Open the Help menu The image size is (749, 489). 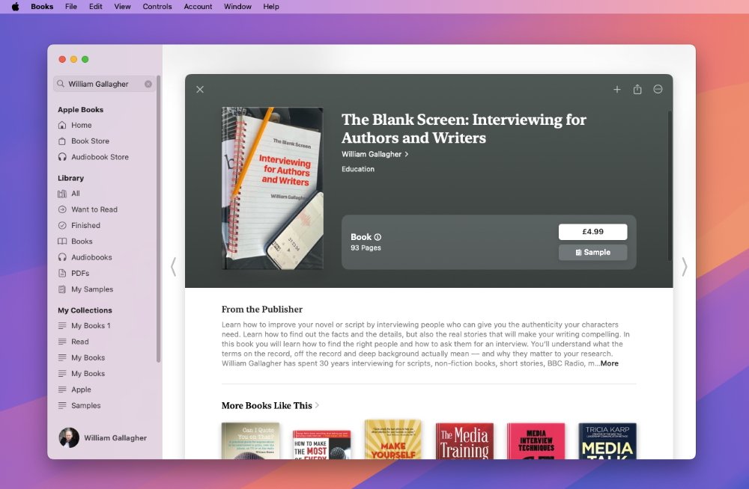tap(271, 7)
